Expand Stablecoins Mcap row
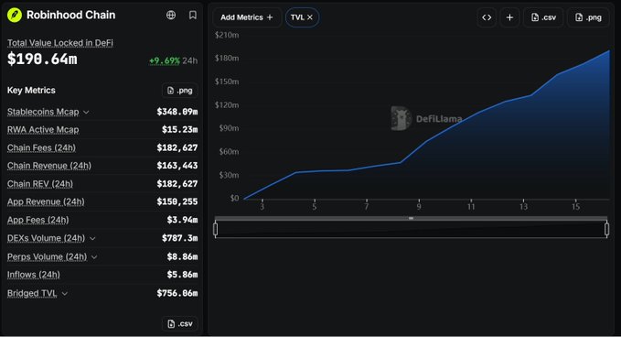 tap(86, 113)
